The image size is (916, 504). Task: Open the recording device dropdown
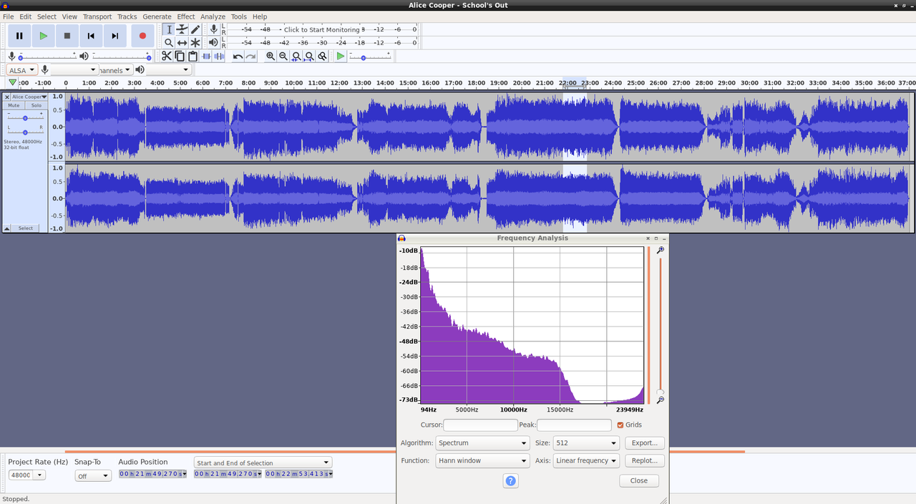point(74,70)
